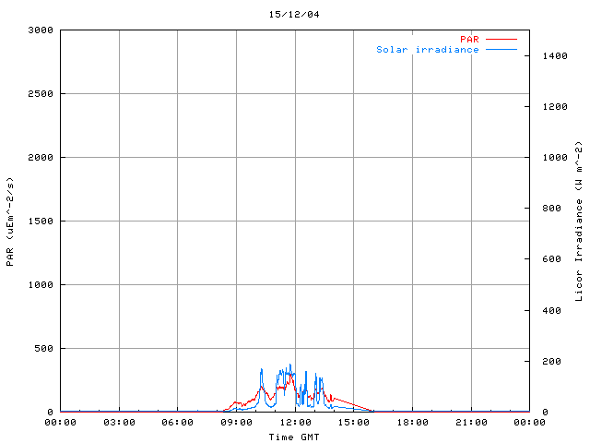This screenshot has height=443, width=590.
Task: Click the Licor Irradiance axis title
Action: point(579,221)
